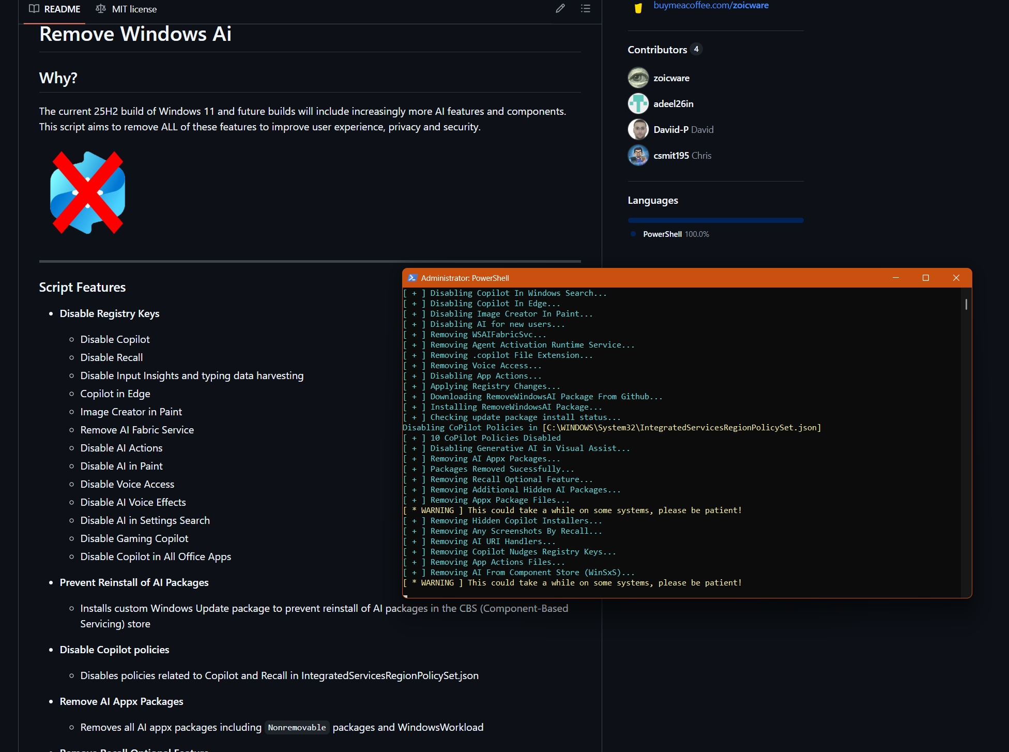The image size is (1009, 752).
Task: Click the scale icon beside MIT license
Action: [x=101, y=9]
